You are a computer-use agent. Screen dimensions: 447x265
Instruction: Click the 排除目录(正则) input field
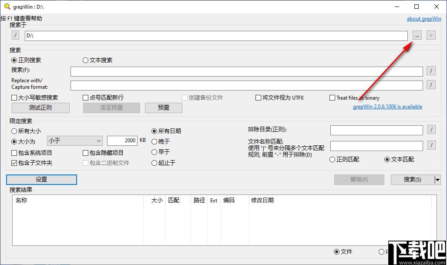tap(376, 130)
